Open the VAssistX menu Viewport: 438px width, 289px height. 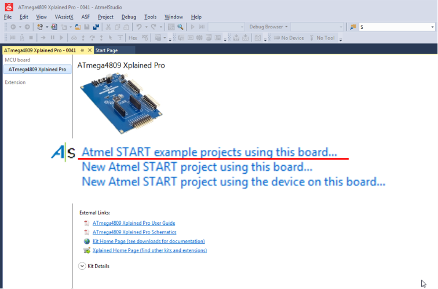click(x=64, y=17)
